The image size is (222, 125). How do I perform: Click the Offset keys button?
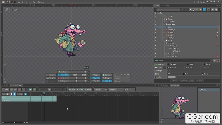80,89
